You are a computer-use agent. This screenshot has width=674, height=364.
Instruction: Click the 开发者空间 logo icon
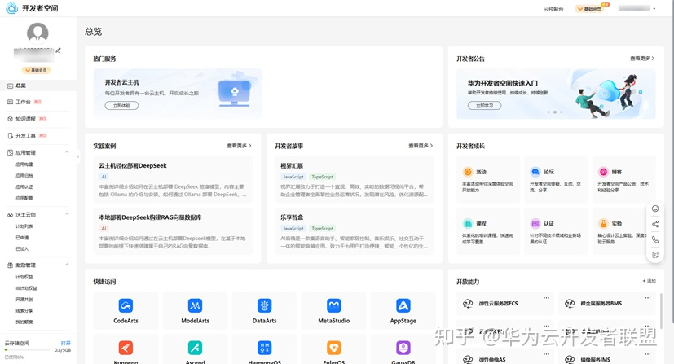(x=11, y=7)
